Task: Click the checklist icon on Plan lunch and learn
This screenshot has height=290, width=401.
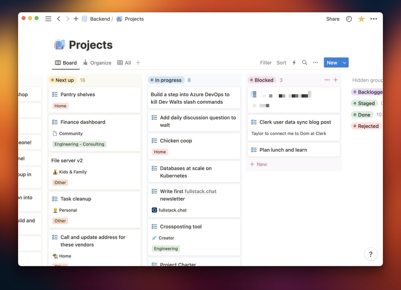Action: [x=254, y=150]
